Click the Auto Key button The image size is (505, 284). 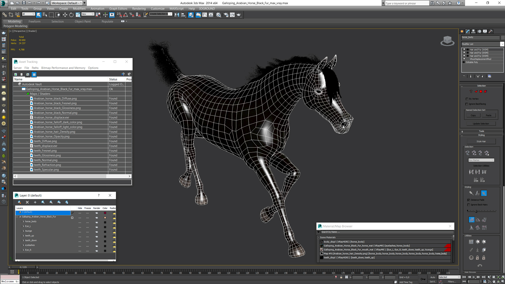pyautogui.click(x=433, y=277)
